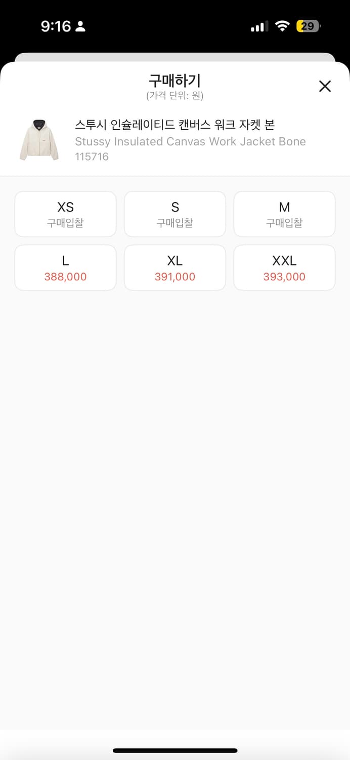
Task: Tap the 구매하기 header title
Action: point(174,81)
